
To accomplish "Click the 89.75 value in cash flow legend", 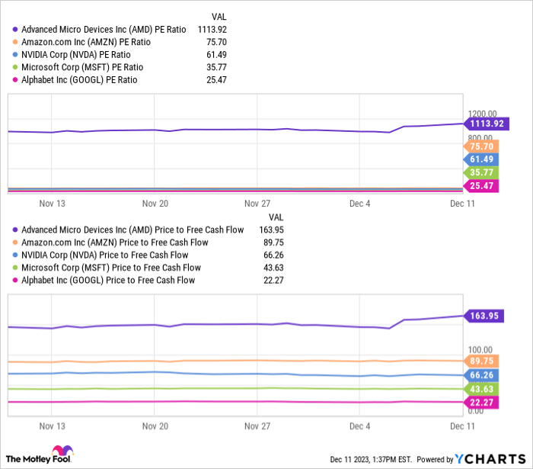I will 273,243.
